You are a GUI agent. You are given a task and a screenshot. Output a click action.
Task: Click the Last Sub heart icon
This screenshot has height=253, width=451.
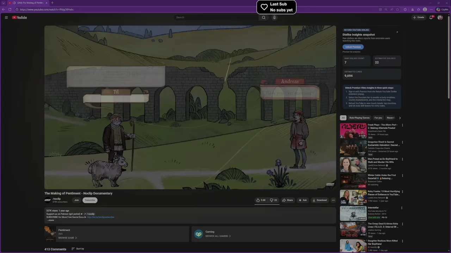(x=264, y=7)
